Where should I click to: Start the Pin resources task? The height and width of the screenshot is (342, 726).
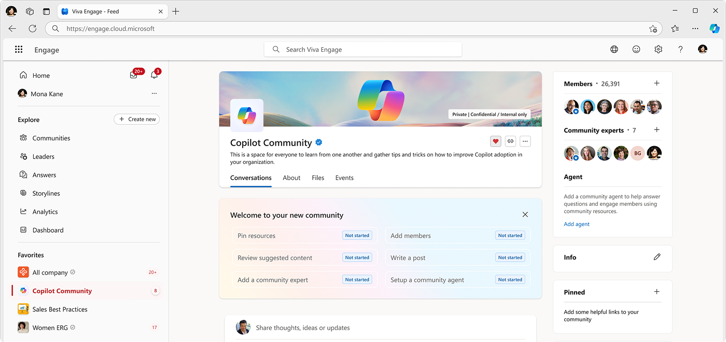point(305,235)
